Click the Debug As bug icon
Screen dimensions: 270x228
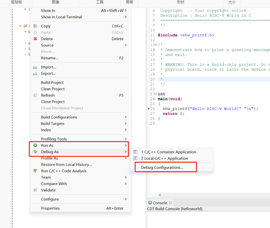pyautogui.click(x=35, y=152)
